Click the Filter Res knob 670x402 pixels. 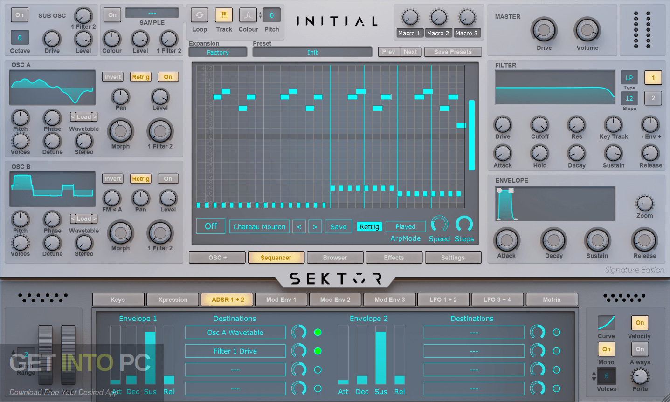576,125
